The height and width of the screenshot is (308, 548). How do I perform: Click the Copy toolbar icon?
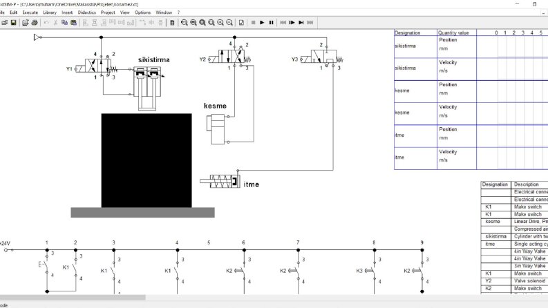coord(64,22)
